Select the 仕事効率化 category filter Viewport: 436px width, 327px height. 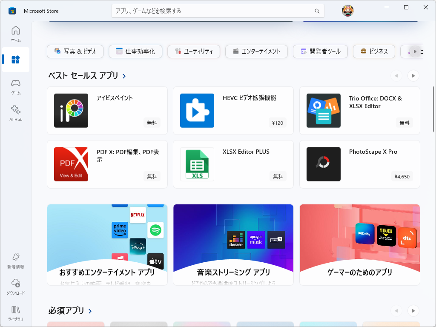pyautogui.click(x=135, y=51)
